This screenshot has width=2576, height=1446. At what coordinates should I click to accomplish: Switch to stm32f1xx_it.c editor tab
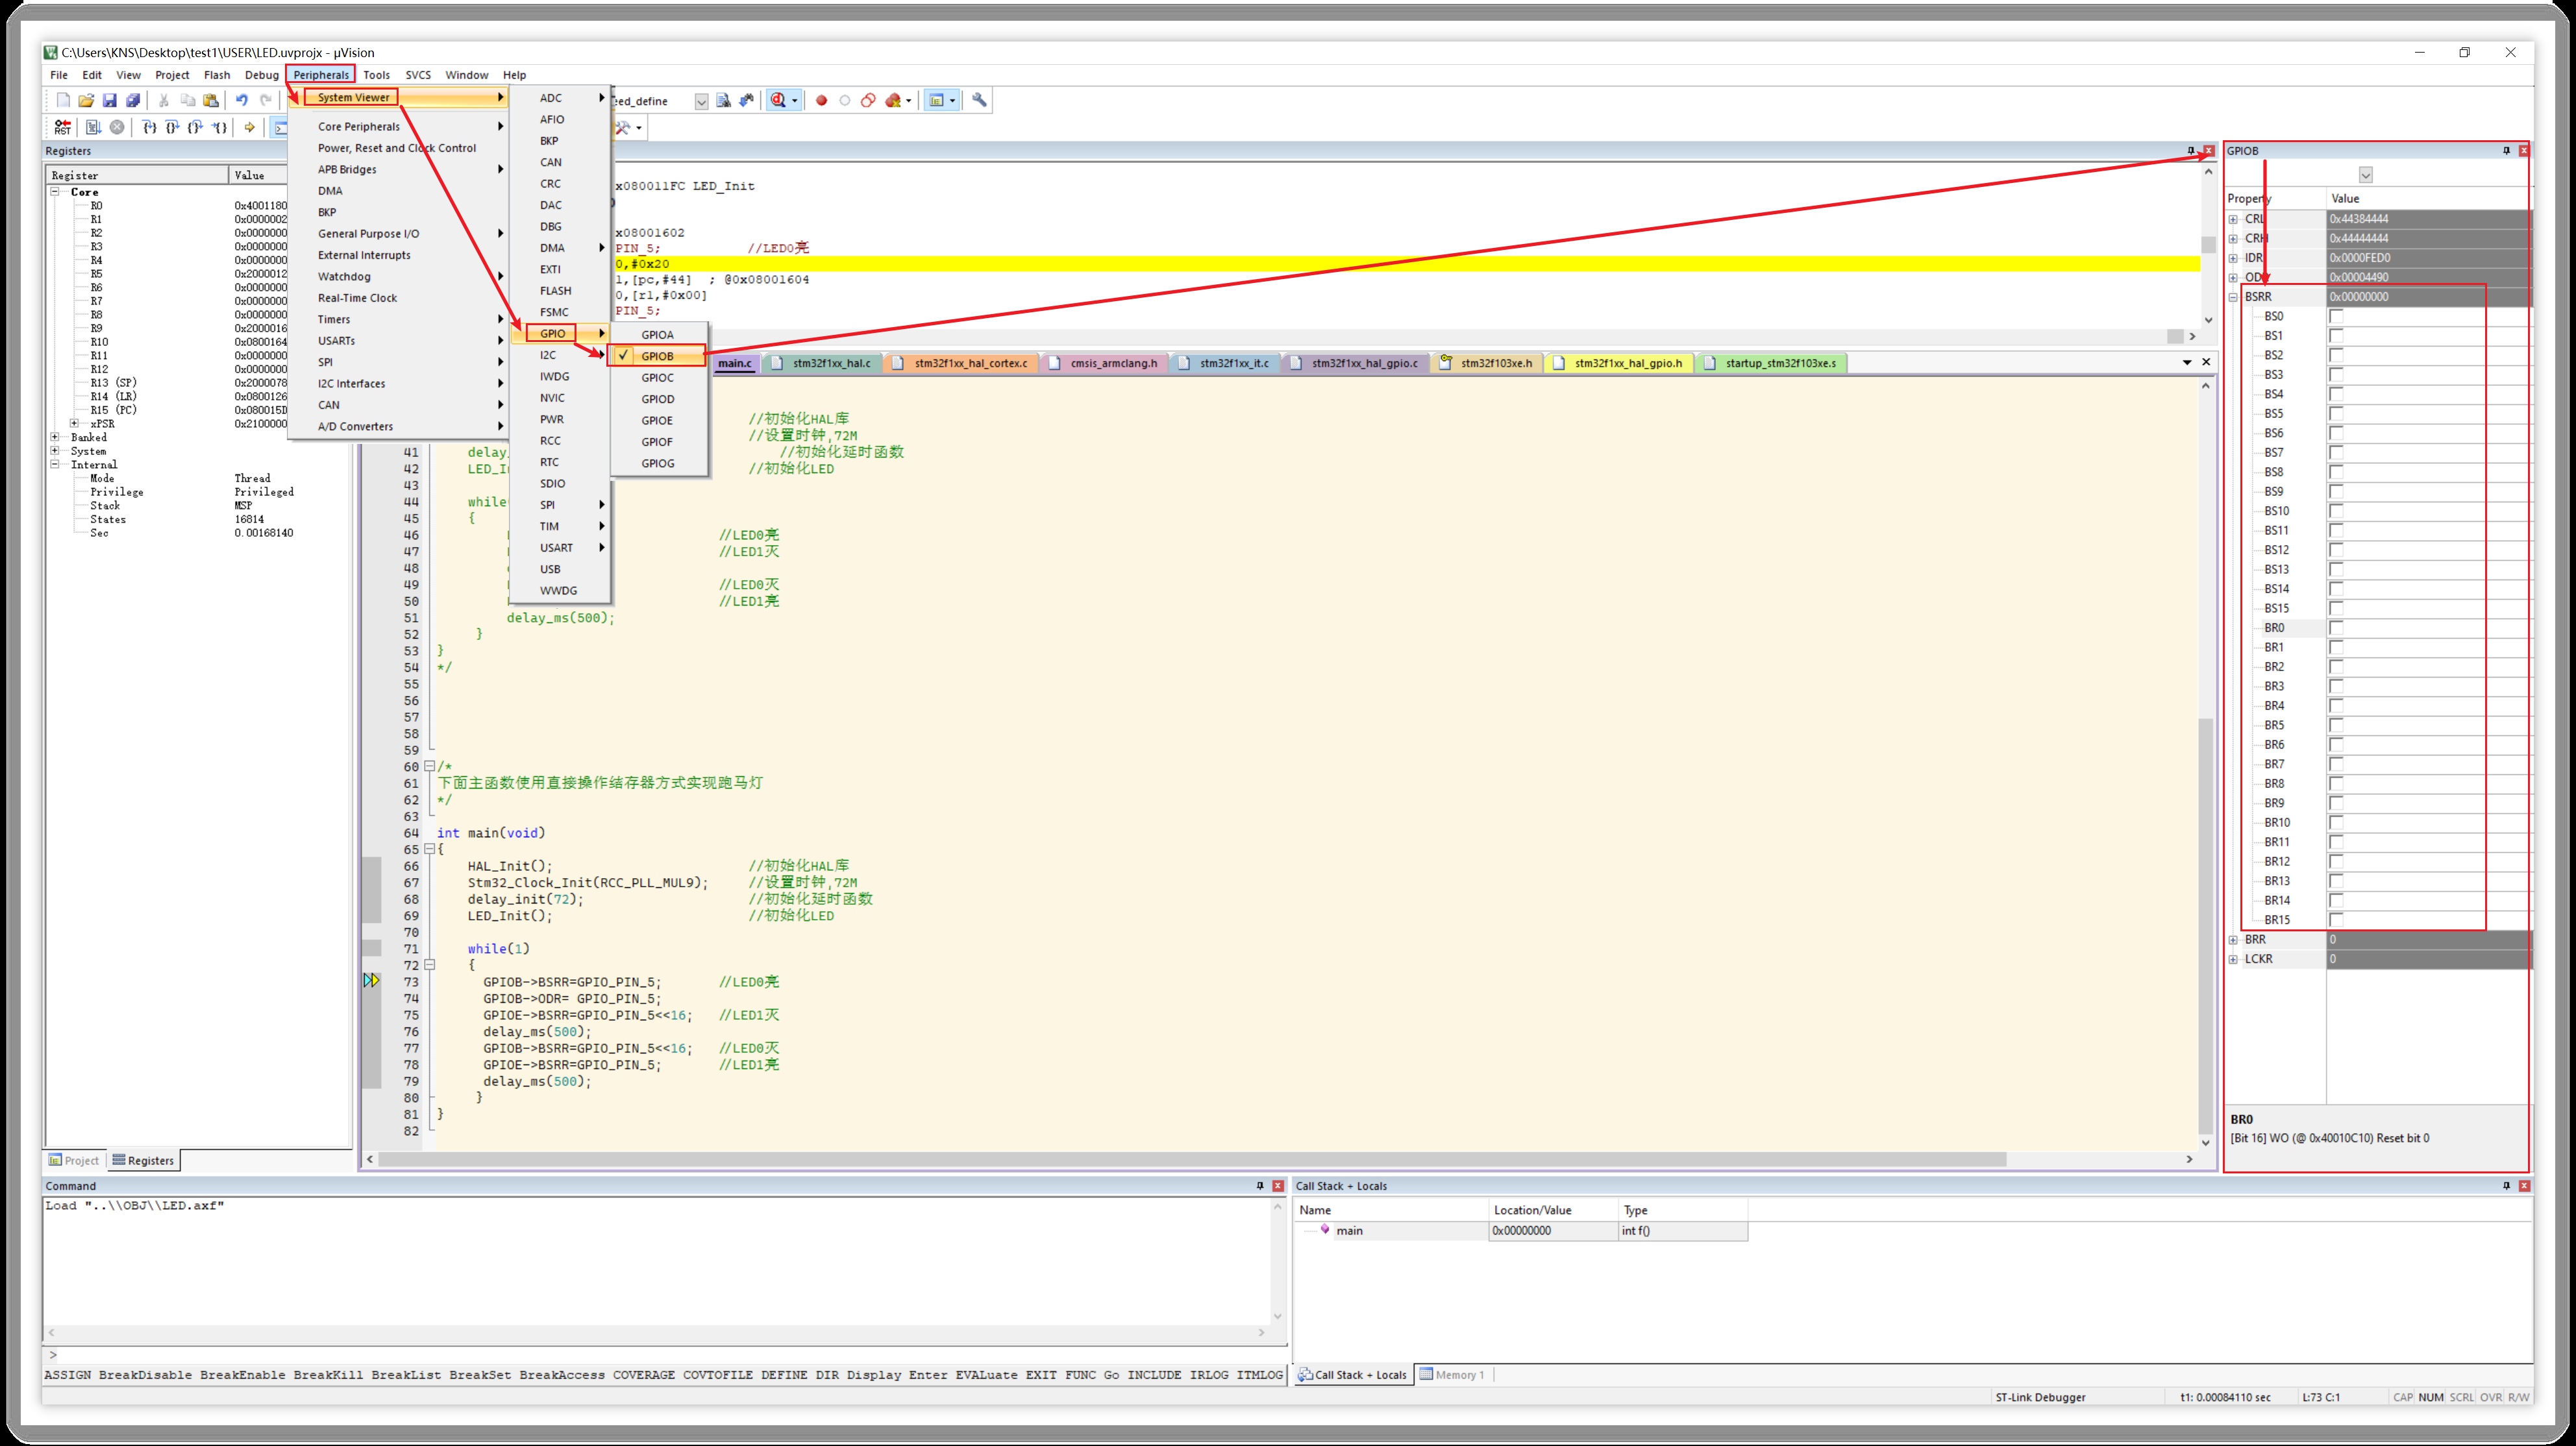[x=1232, y=363]
